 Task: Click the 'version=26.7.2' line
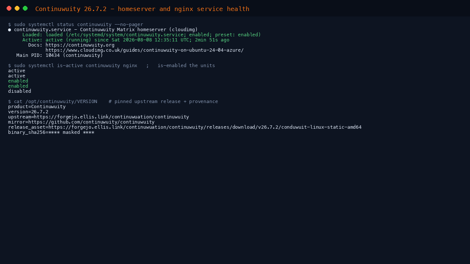pos(28,112)
